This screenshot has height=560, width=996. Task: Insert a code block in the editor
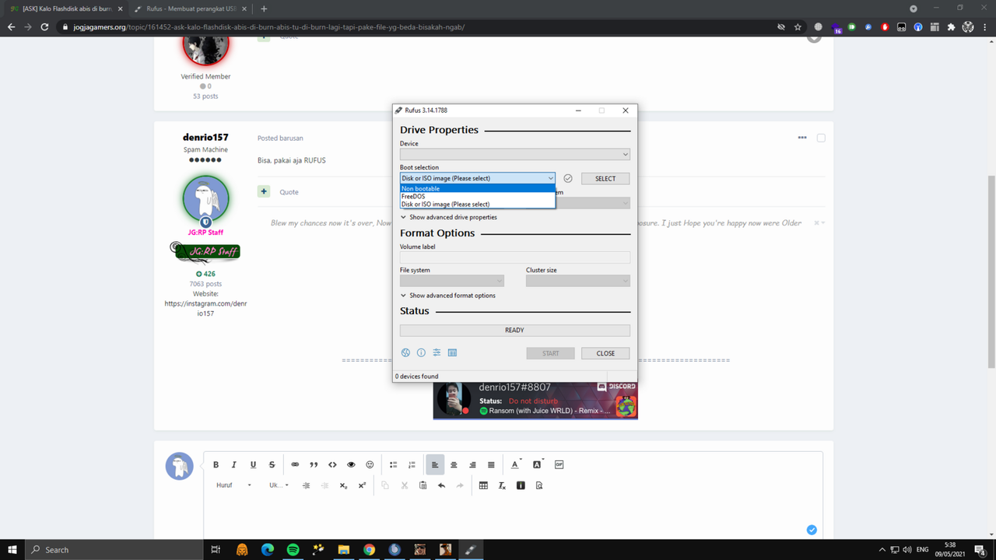pyautogui.click(x=332, y=464)
